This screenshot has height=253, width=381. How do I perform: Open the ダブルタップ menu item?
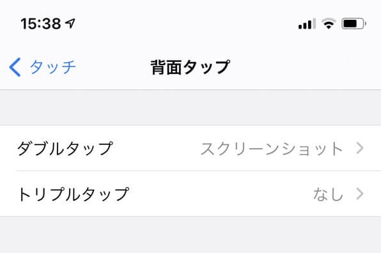pyautogui.click(x=190, y=148)
